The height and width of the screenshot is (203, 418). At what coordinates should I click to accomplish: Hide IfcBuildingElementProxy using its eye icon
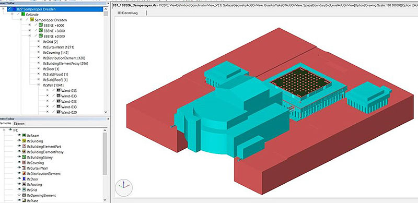[x=19, y=151]
